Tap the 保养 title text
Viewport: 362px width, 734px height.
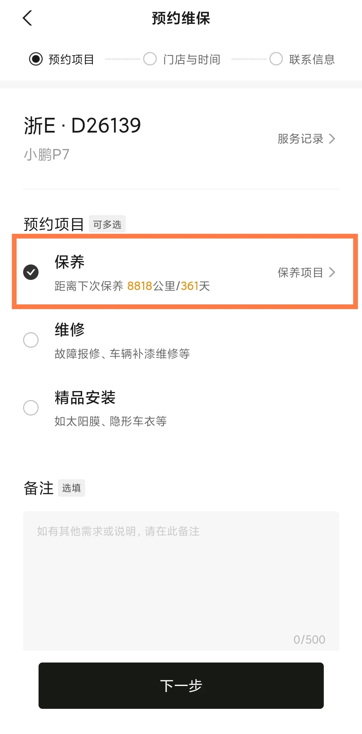point(70,262)
